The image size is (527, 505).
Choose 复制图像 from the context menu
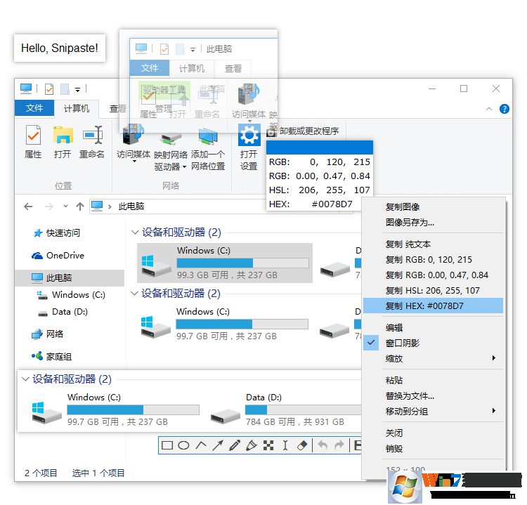[433, 207]
